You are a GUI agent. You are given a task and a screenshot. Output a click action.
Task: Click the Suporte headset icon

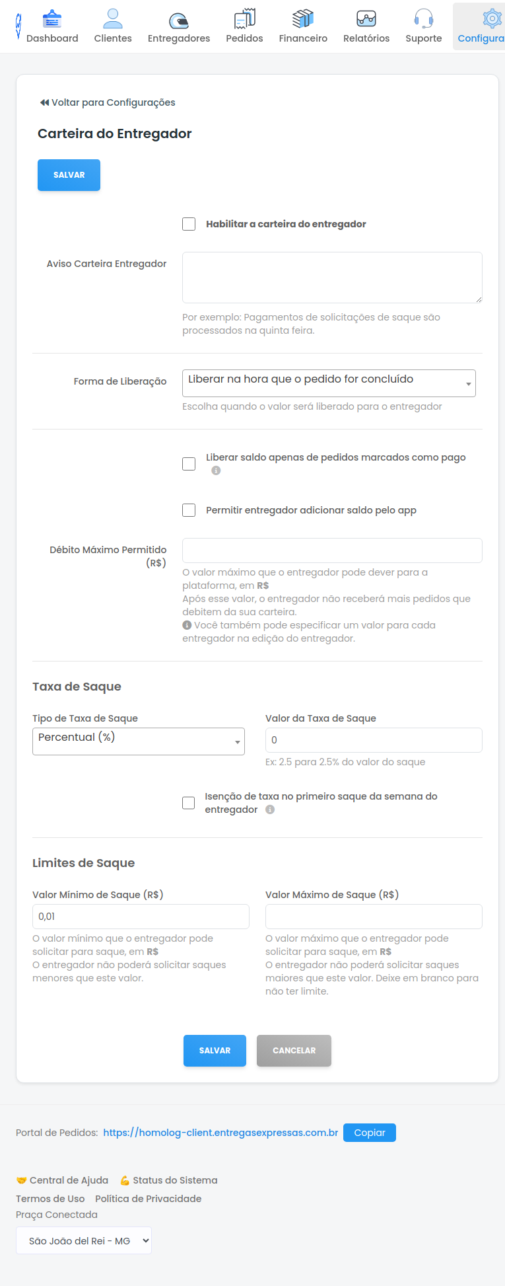click(x=423, y=20)
